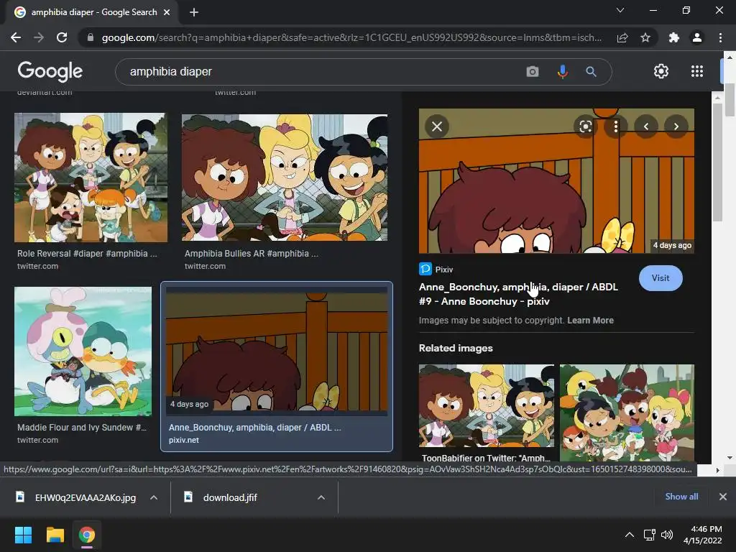Viewport: 736px width, 552px height.
Task: Go back to the previous page
Action: 16,37
